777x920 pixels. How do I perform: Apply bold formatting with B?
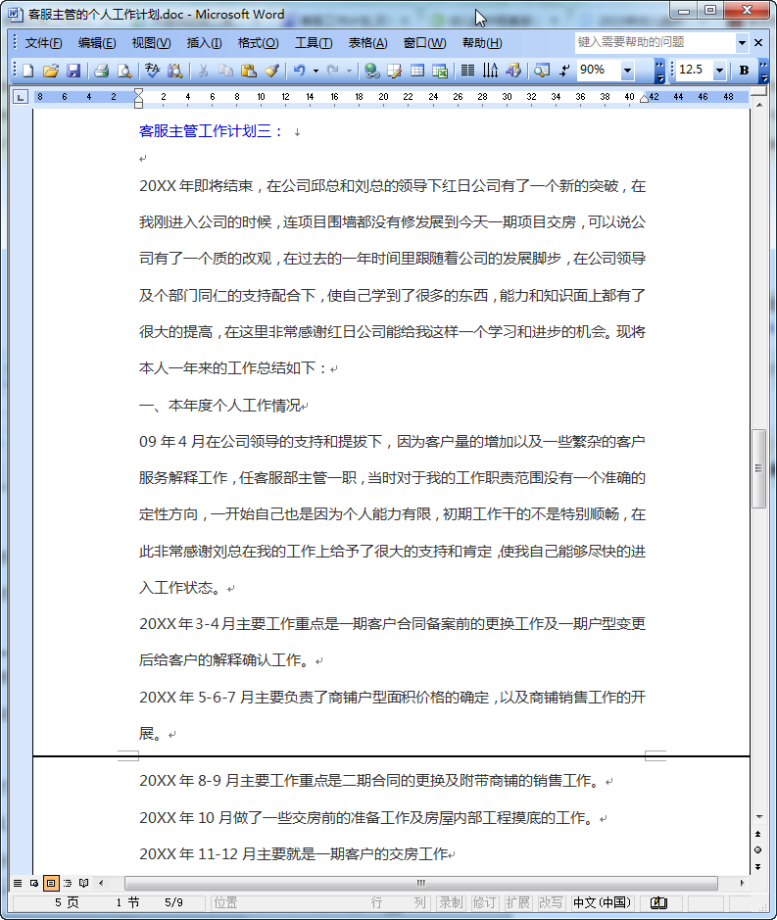[x=744, y=71]
